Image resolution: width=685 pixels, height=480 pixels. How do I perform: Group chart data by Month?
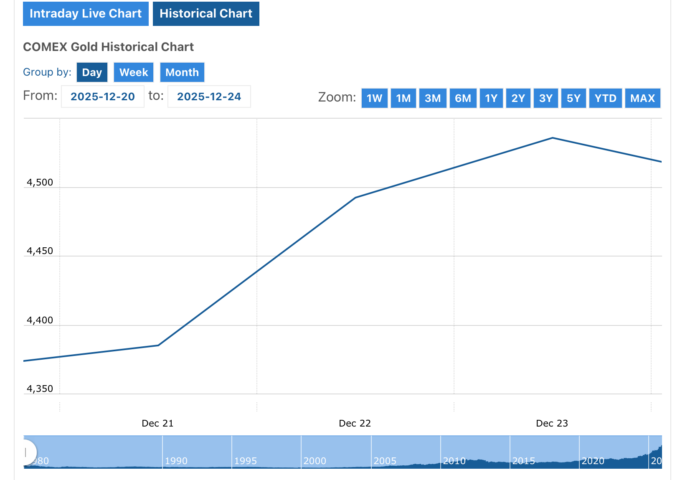pyautogui.click(x=182, y=72)
